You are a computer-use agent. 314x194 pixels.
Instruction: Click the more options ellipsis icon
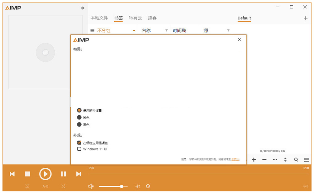(x=275, y=160)
